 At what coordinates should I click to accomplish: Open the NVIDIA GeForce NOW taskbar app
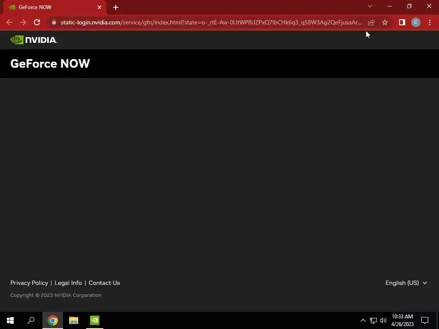(x=95, y=320)
